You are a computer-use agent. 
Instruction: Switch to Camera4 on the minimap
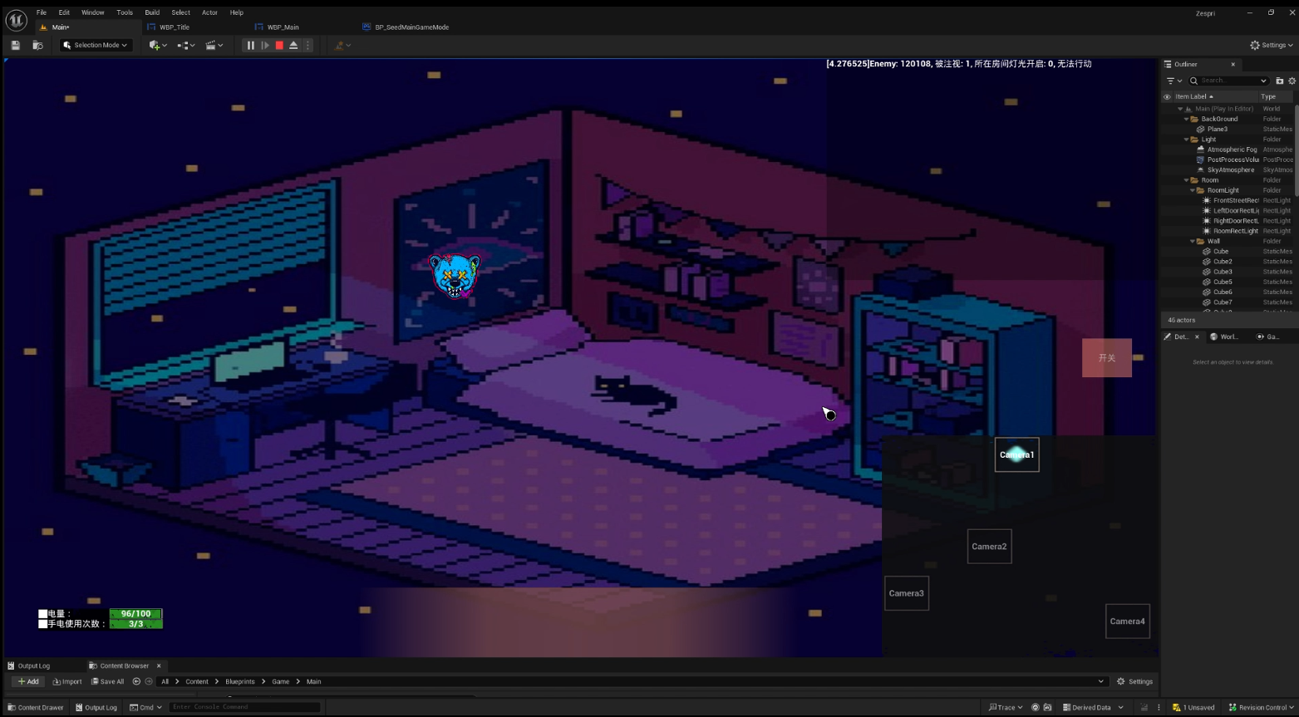coord(1127,621)
